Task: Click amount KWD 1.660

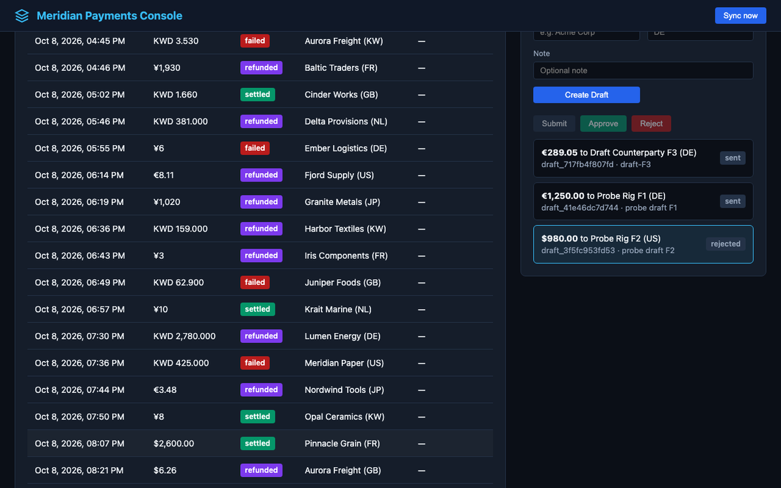Action: [175, 94]
